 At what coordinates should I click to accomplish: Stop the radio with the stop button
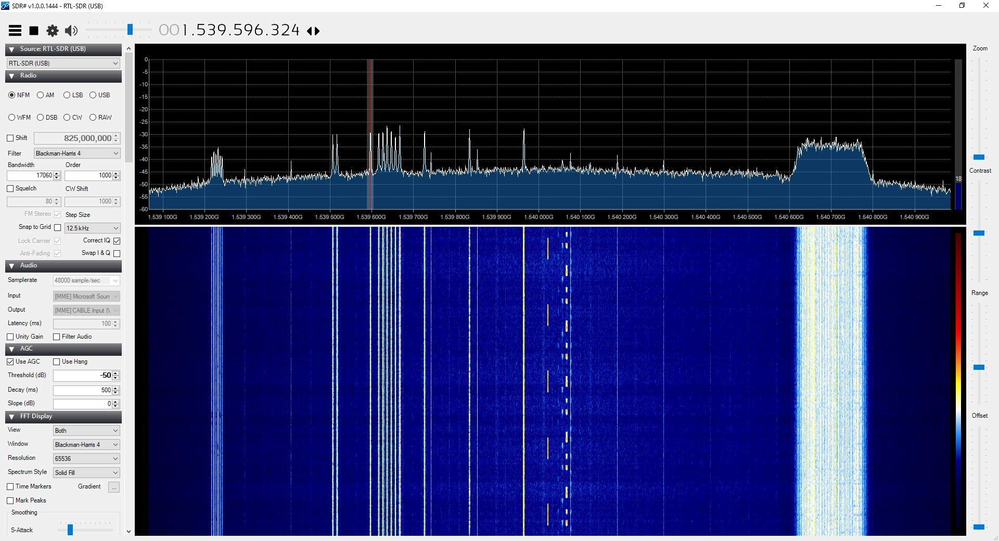coord(34,31)
